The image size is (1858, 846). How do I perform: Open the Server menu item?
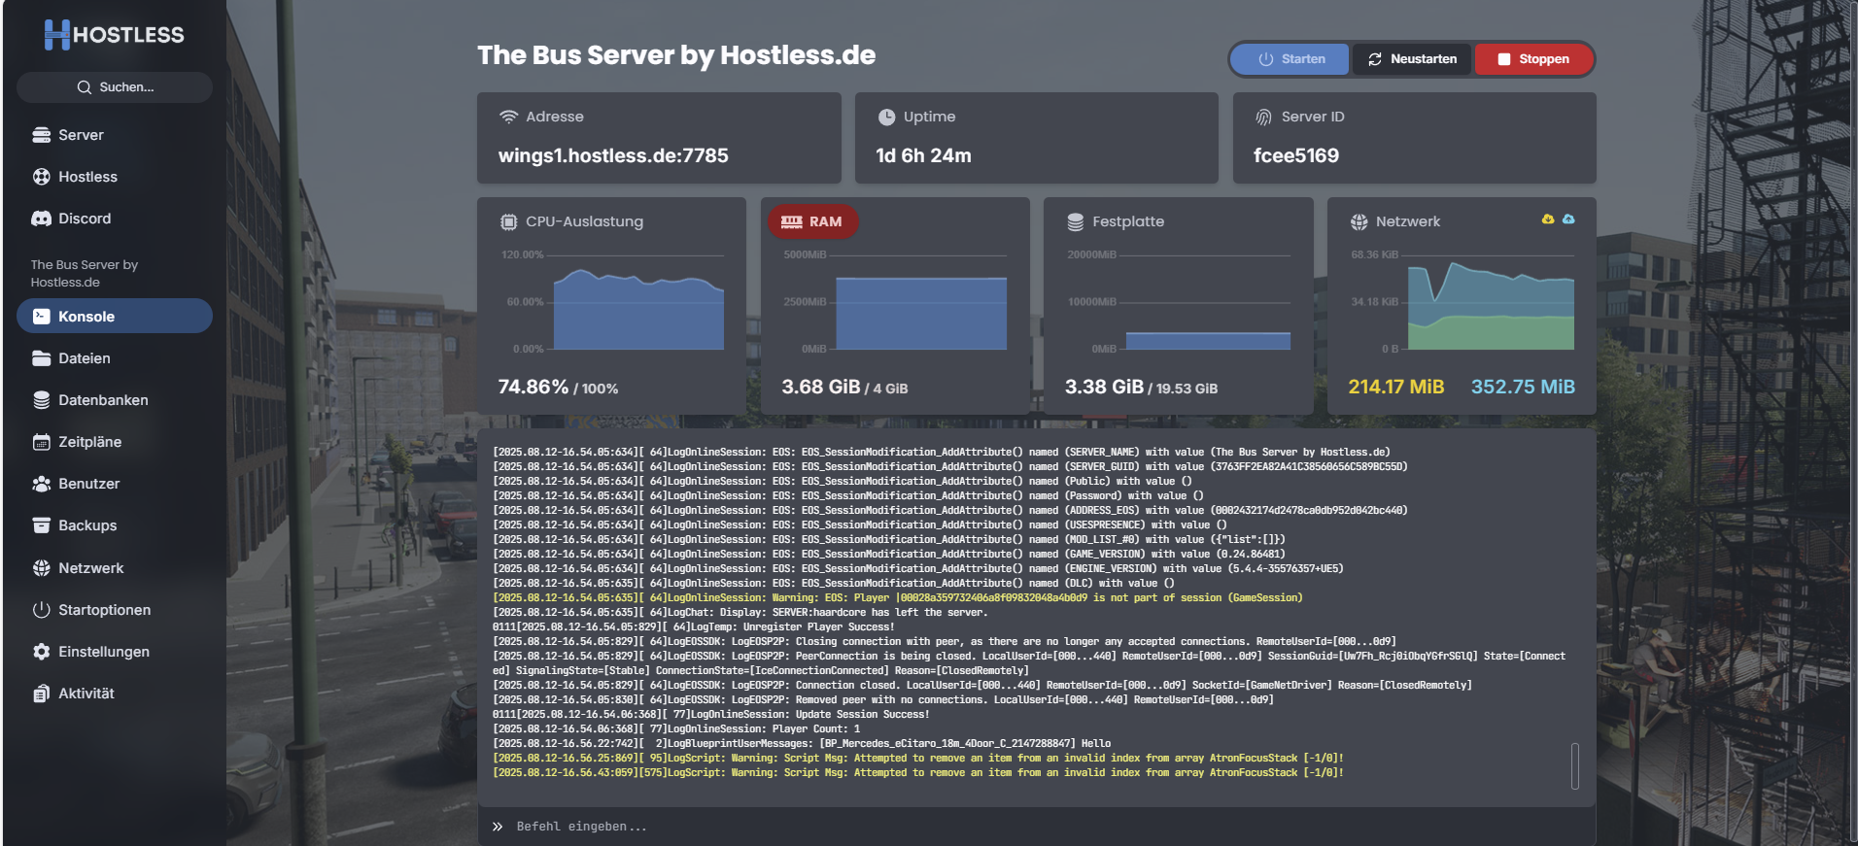(115, 135)
